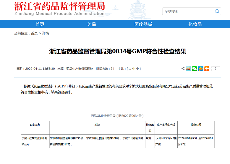Image resolution: width=230 pixels, height=164 pixels.
Task: Open the 医疗器械 navigation menu
Action: (x=143, y=24)
